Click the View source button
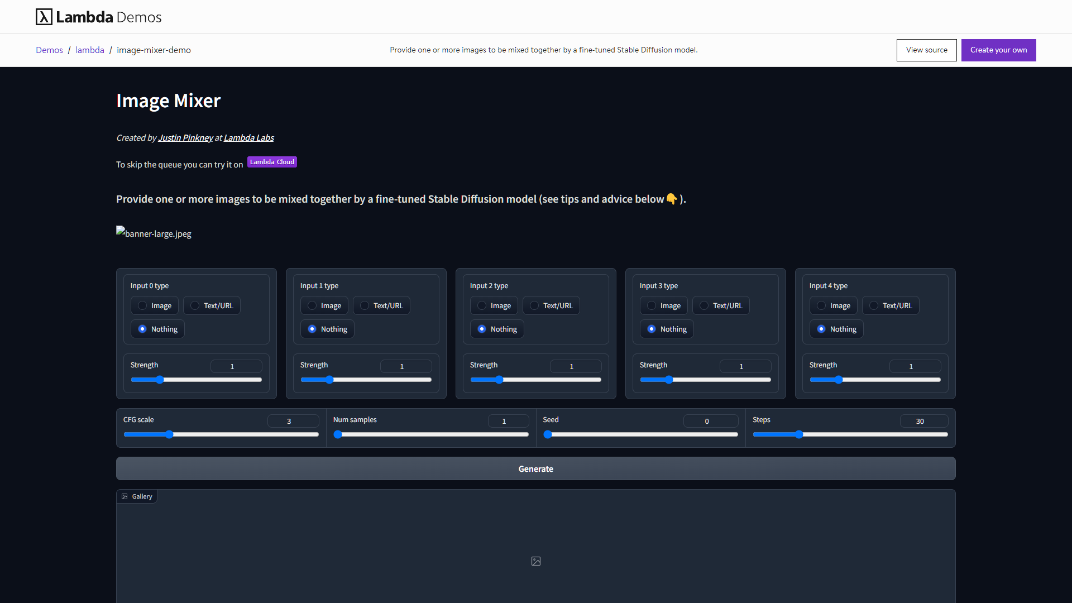 coord(926,50)
